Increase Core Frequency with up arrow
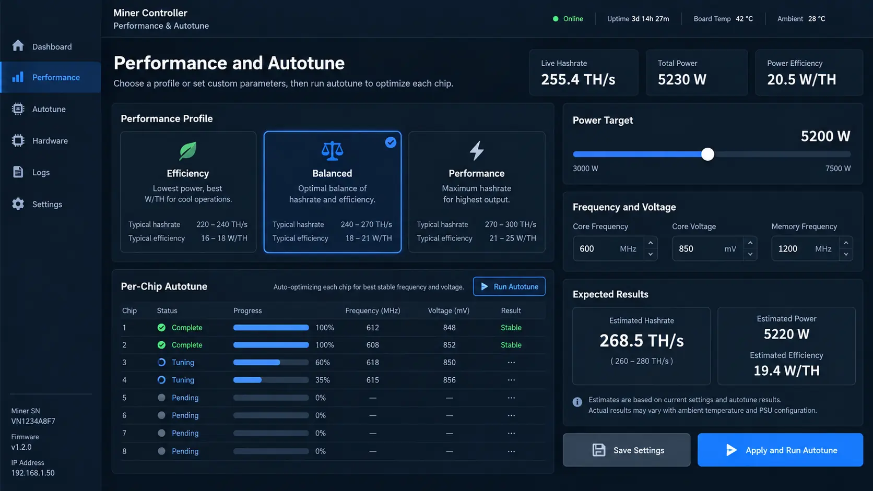 [651, 243]
